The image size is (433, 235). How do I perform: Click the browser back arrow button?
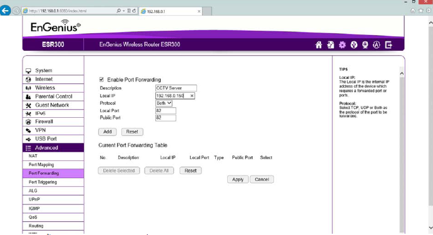5,11
